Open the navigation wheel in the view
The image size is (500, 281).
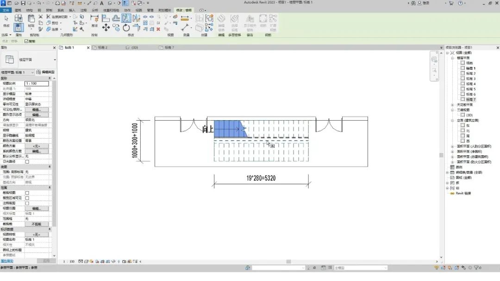[434, 60]
